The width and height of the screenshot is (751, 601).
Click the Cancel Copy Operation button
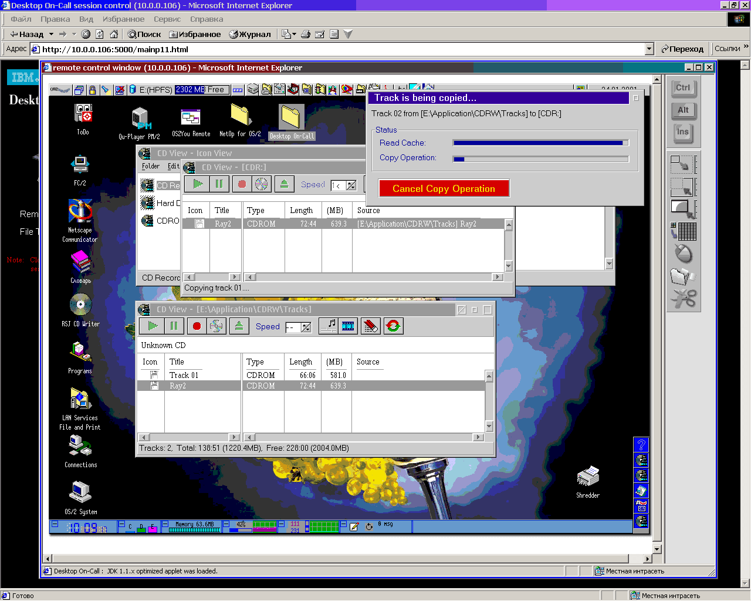pos(444,188)
